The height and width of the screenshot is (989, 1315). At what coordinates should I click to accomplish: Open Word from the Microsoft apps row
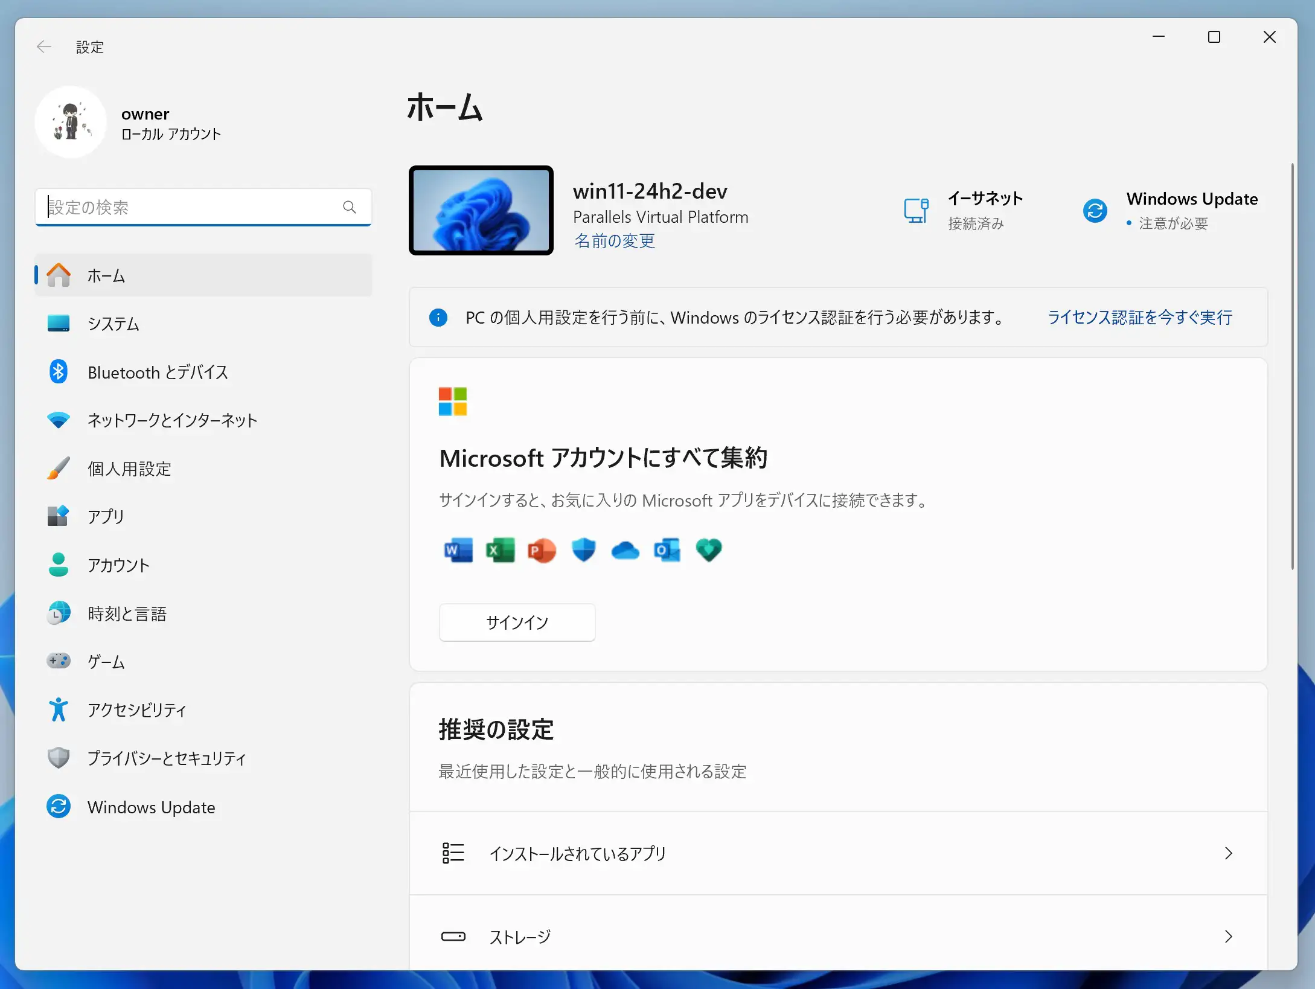point(458,549)
